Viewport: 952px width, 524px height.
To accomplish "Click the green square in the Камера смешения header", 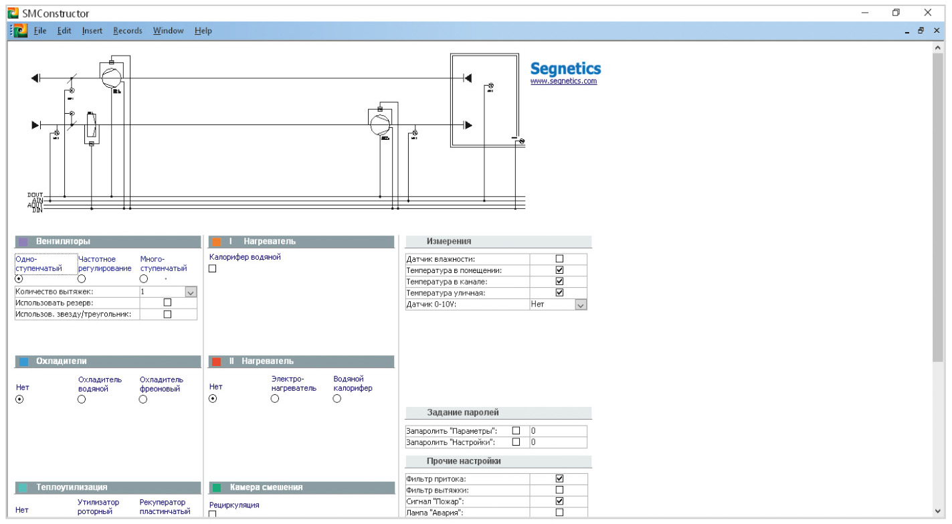I will tap(217, 488).
